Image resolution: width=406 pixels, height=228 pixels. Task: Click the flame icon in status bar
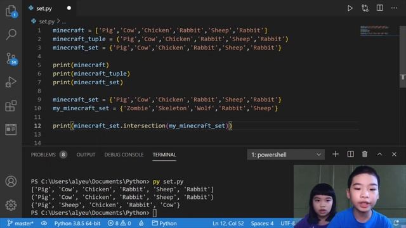click(x=141, y=223)
